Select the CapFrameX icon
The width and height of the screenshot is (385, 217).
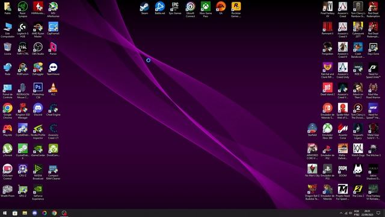54,28
